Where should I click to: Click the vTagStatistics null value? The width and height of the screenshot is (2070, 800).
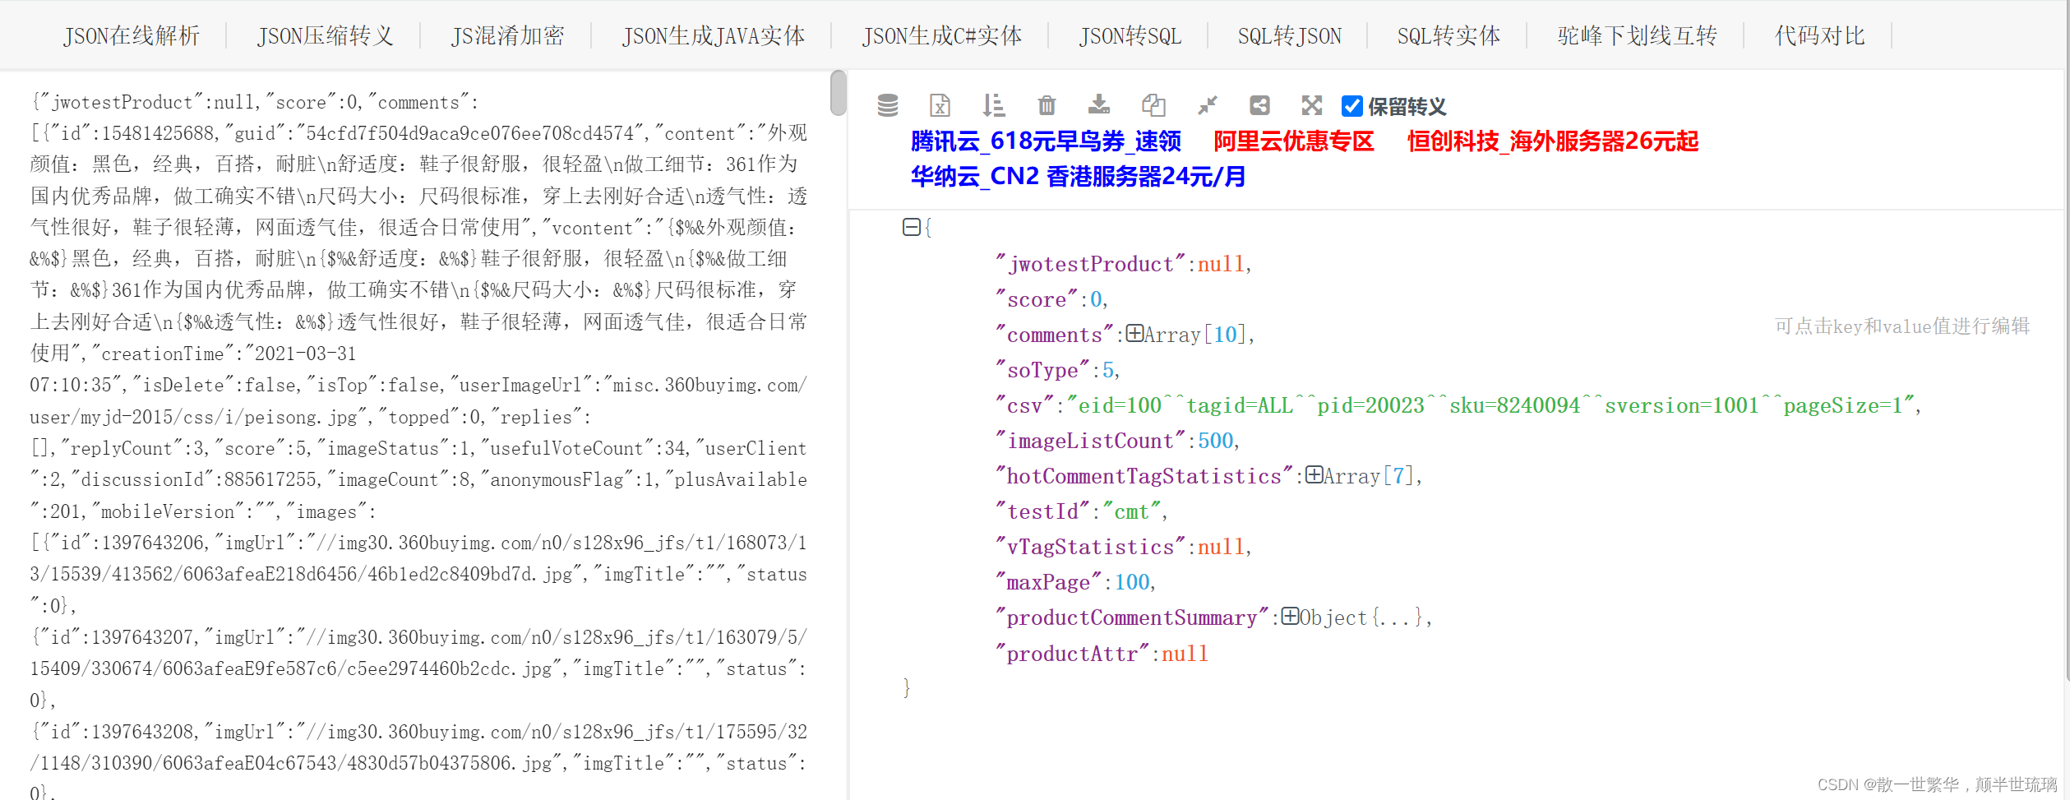[1221, 546]
